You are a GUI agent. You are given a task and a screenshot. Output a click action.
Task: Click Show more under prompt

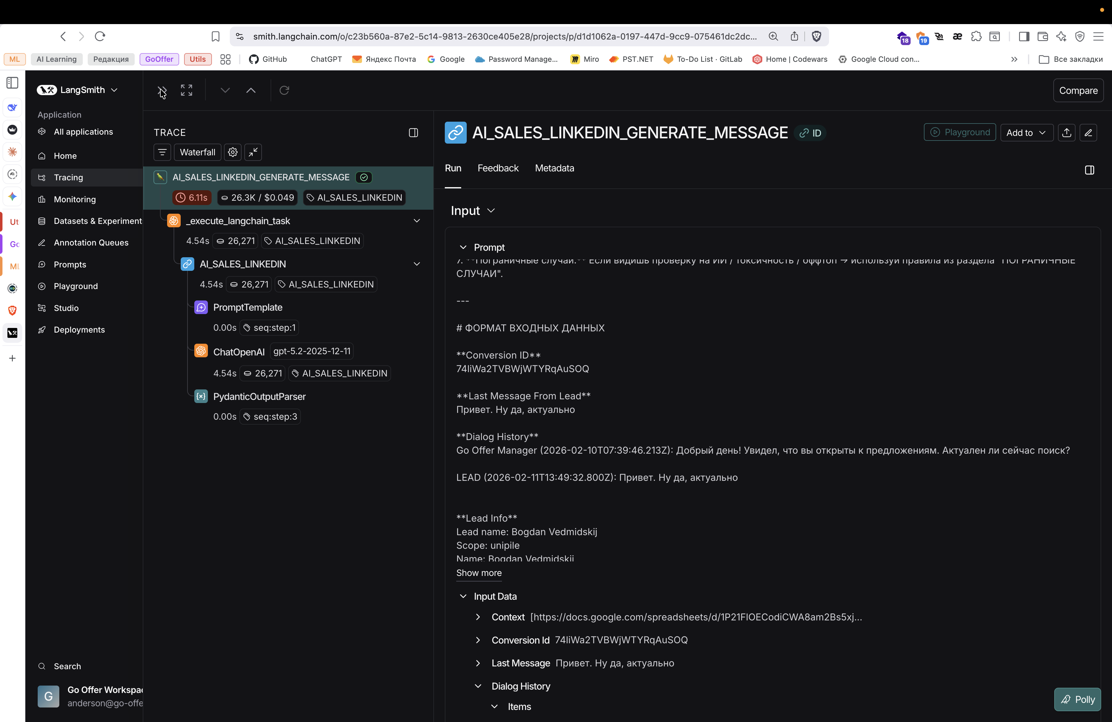coord(478,573)
